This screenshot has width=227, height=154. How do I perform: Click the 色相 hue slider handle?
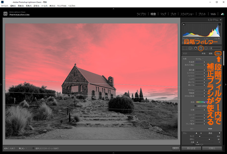pos(204,102)
